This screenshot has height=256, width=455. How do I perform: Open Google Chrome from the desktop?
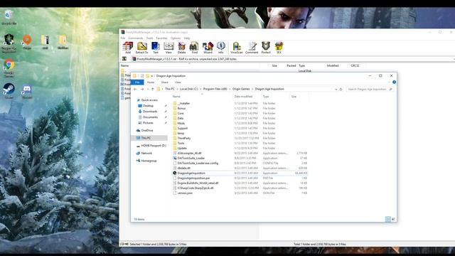(x=9, y=68)
